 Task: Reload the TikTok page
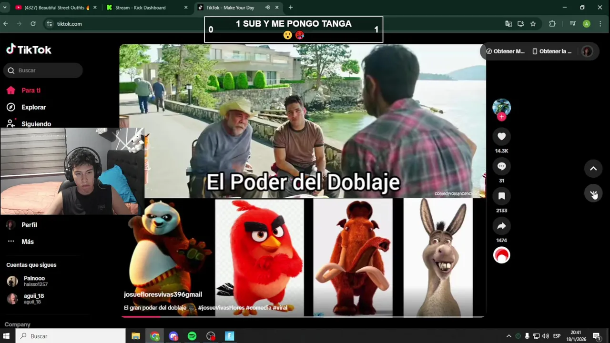tap(33, 24)
